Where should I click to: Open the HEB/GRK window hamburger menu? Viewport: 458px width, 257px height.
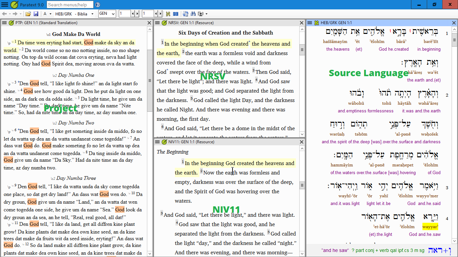point(310,23)
